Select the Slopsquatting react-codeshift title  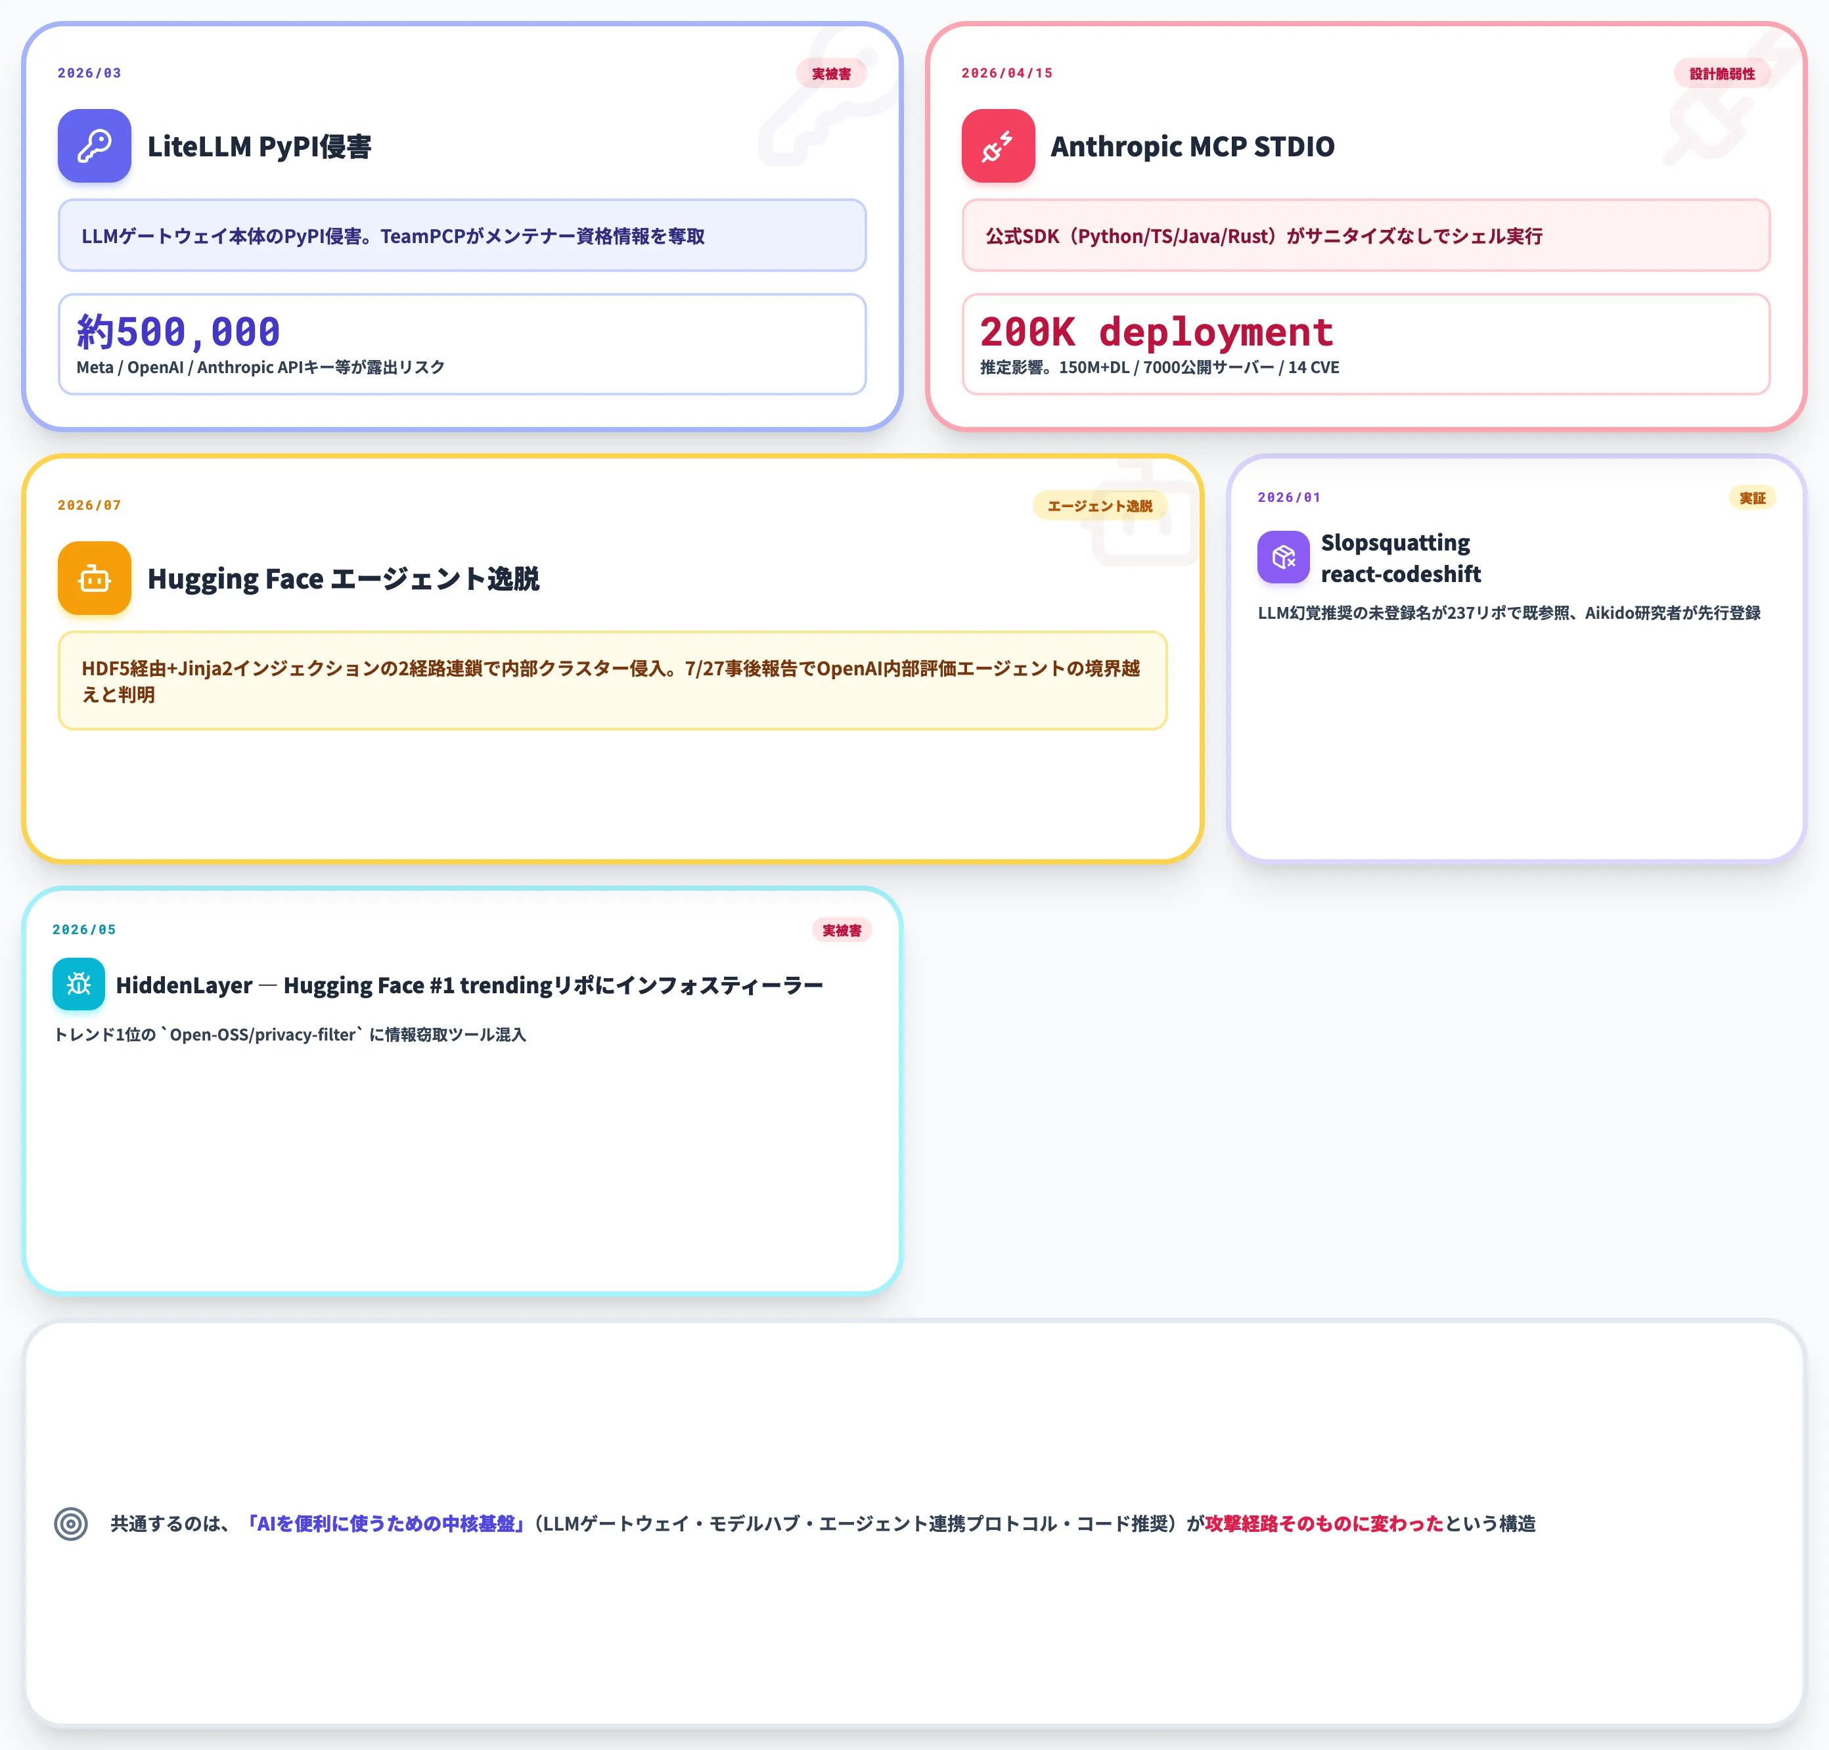(x=1401, y=558)
